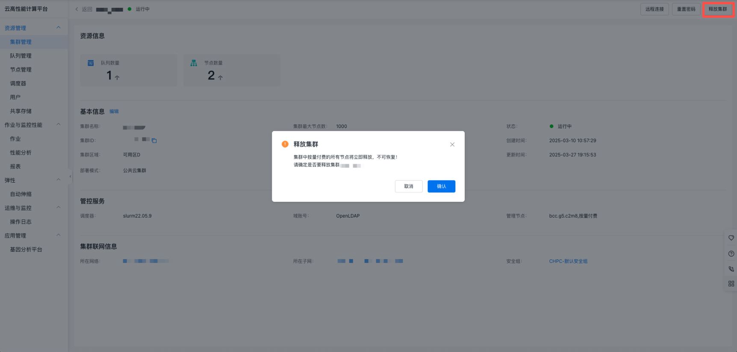This screenshot has height=352, width=737.
Task: Open 基因分析平台 menu entry
Action: (34, 250)
